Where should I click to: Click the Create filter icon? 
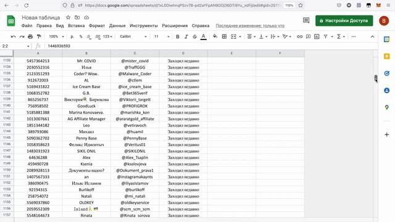click(325, 37)
